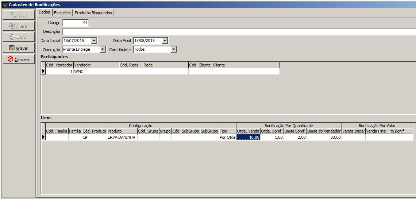
Task: Select the row indicator arrow in Participantes grid
Action: (43, 72)
